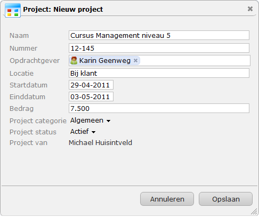Select the Algemeen category value
The width and height of the screenshot is (259, 217).
[87, 120]
